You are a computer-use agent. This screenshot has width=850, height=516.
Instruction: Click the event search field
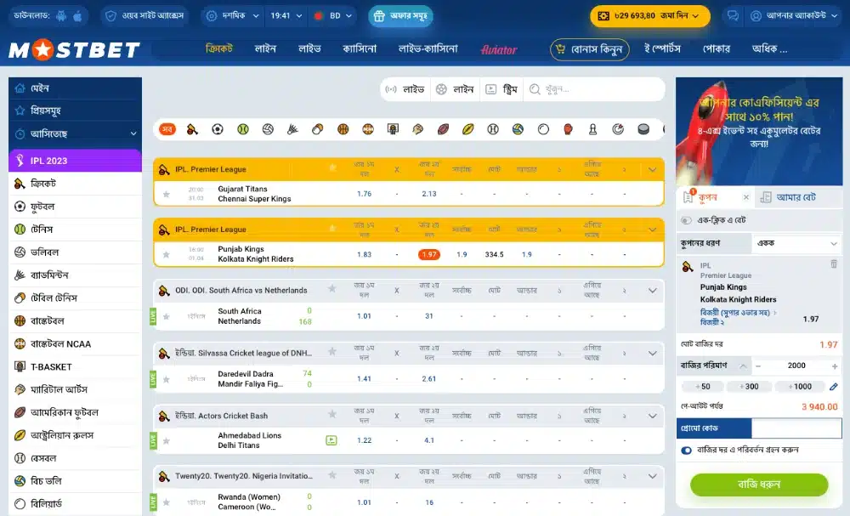(595, 89)
